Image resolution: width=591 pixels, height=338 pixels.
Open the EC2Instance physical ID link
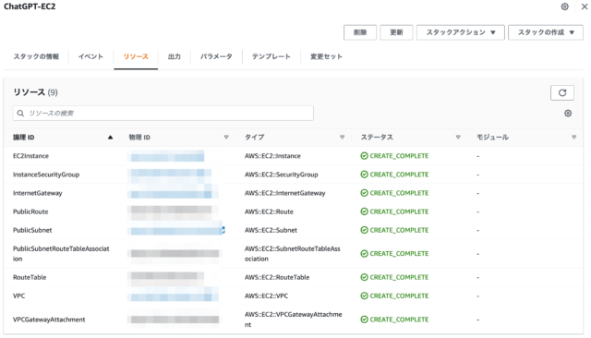click(166, 156)
